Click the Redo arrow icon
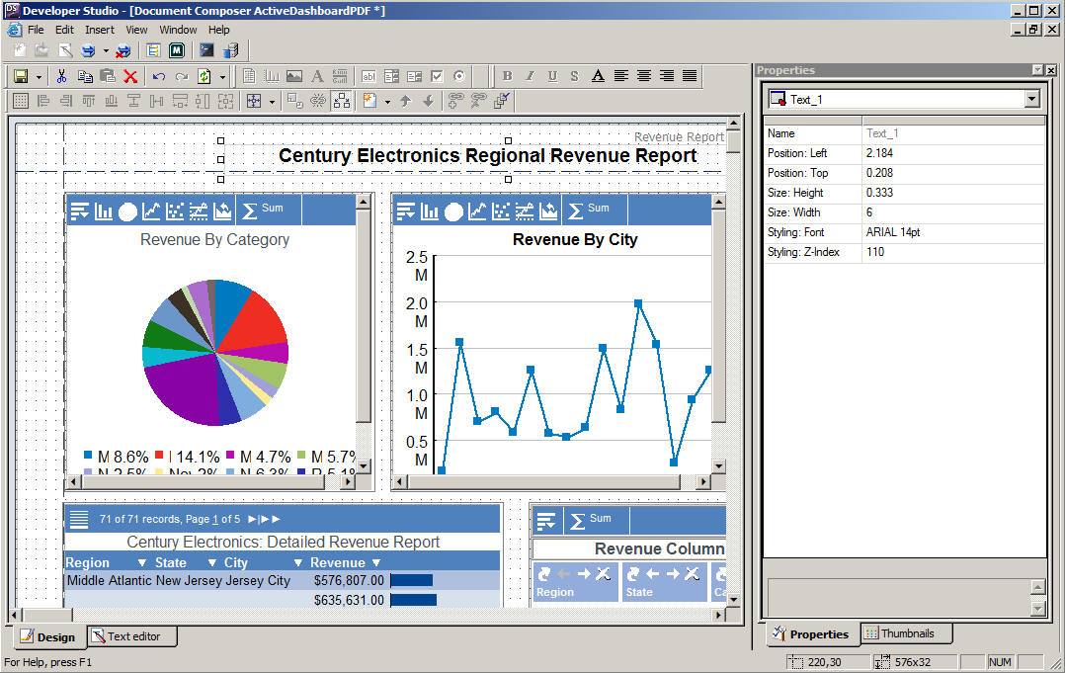This screenshot has height=673, width=1065. click(x=182, y=76)
